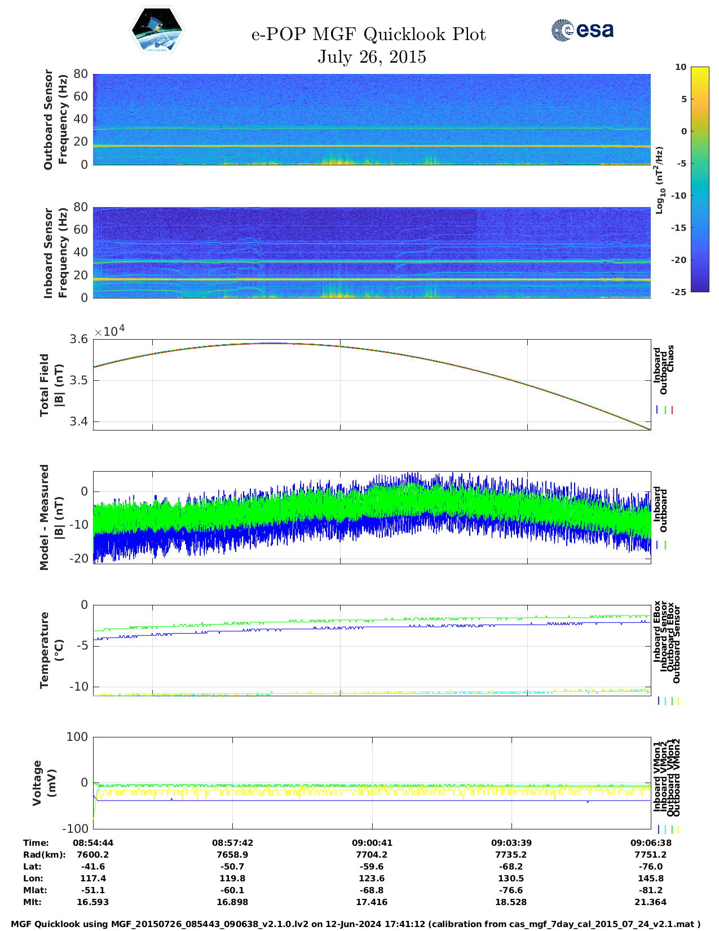Select the red Chaos legend marker
Image resolution: width=719 pixels, height=931 pixels.
point(672,410)
